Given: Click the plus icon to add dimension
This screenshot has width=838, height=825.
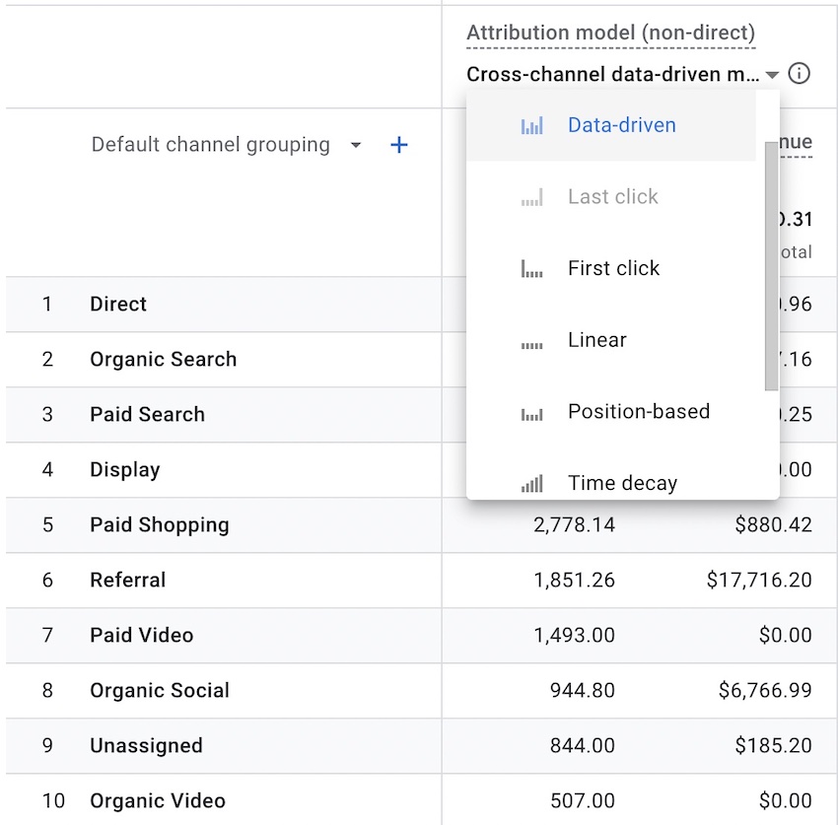Looking at the screenshot, I should [398, 144].
